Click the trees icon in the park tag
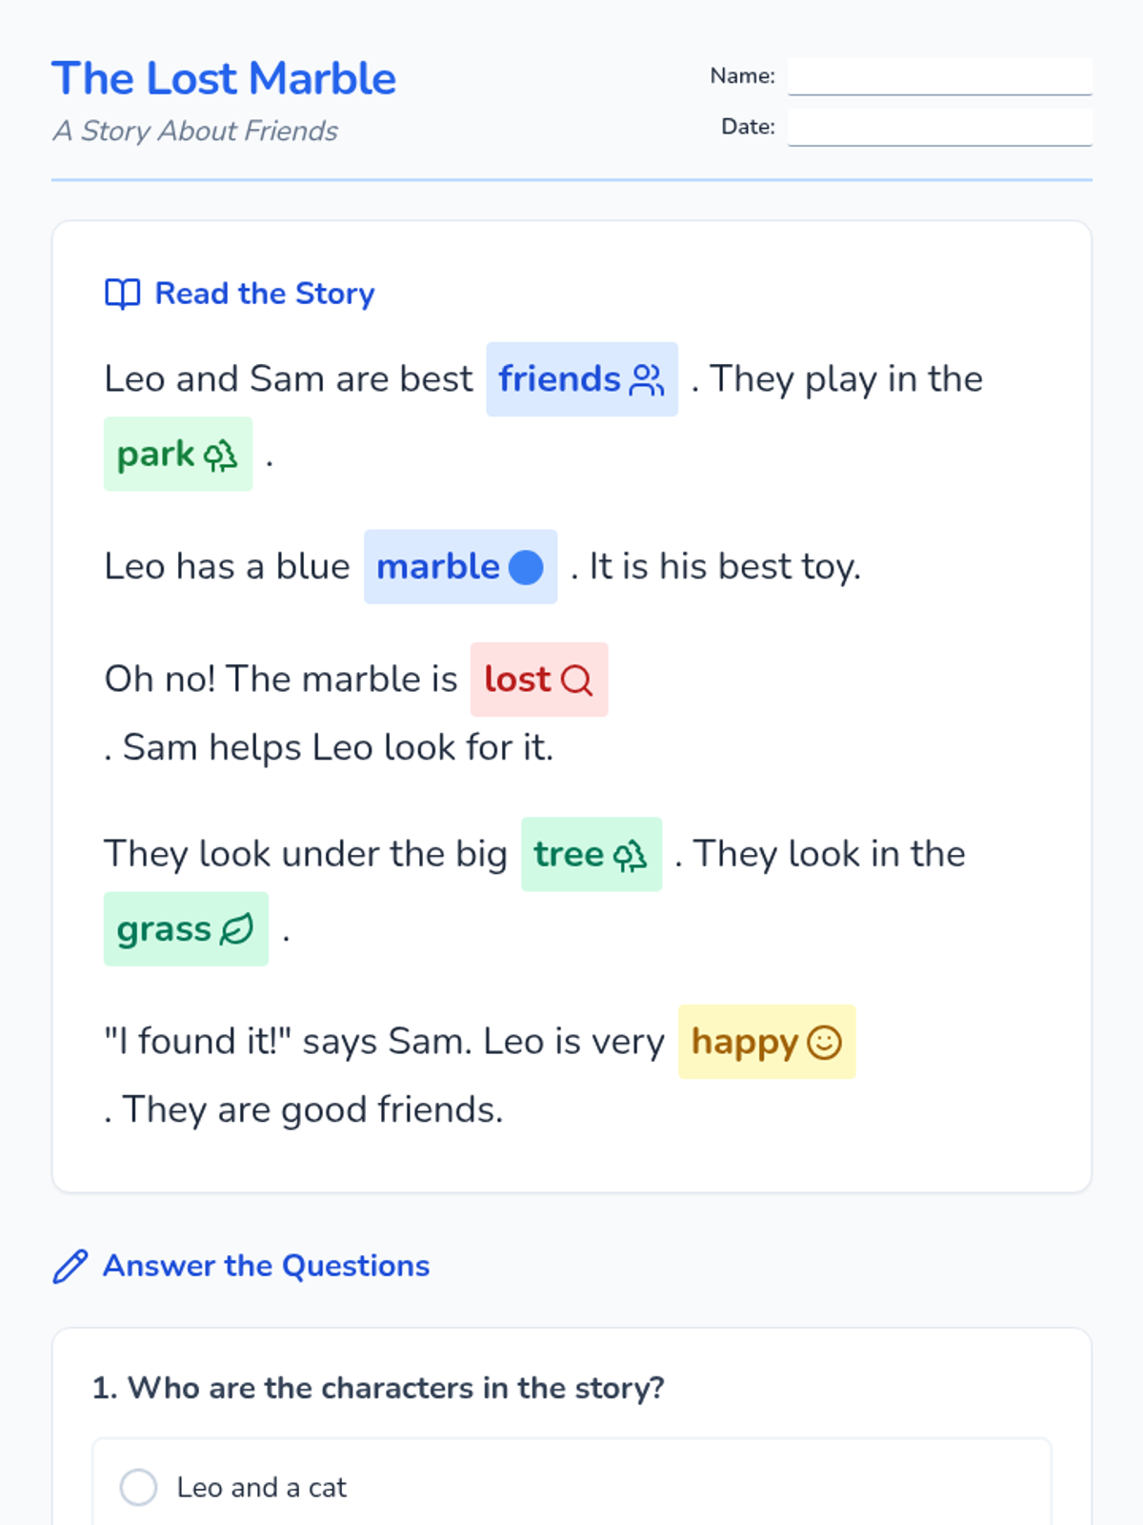The width and height of the screenshot is (1143, 1525). (221, 456)
